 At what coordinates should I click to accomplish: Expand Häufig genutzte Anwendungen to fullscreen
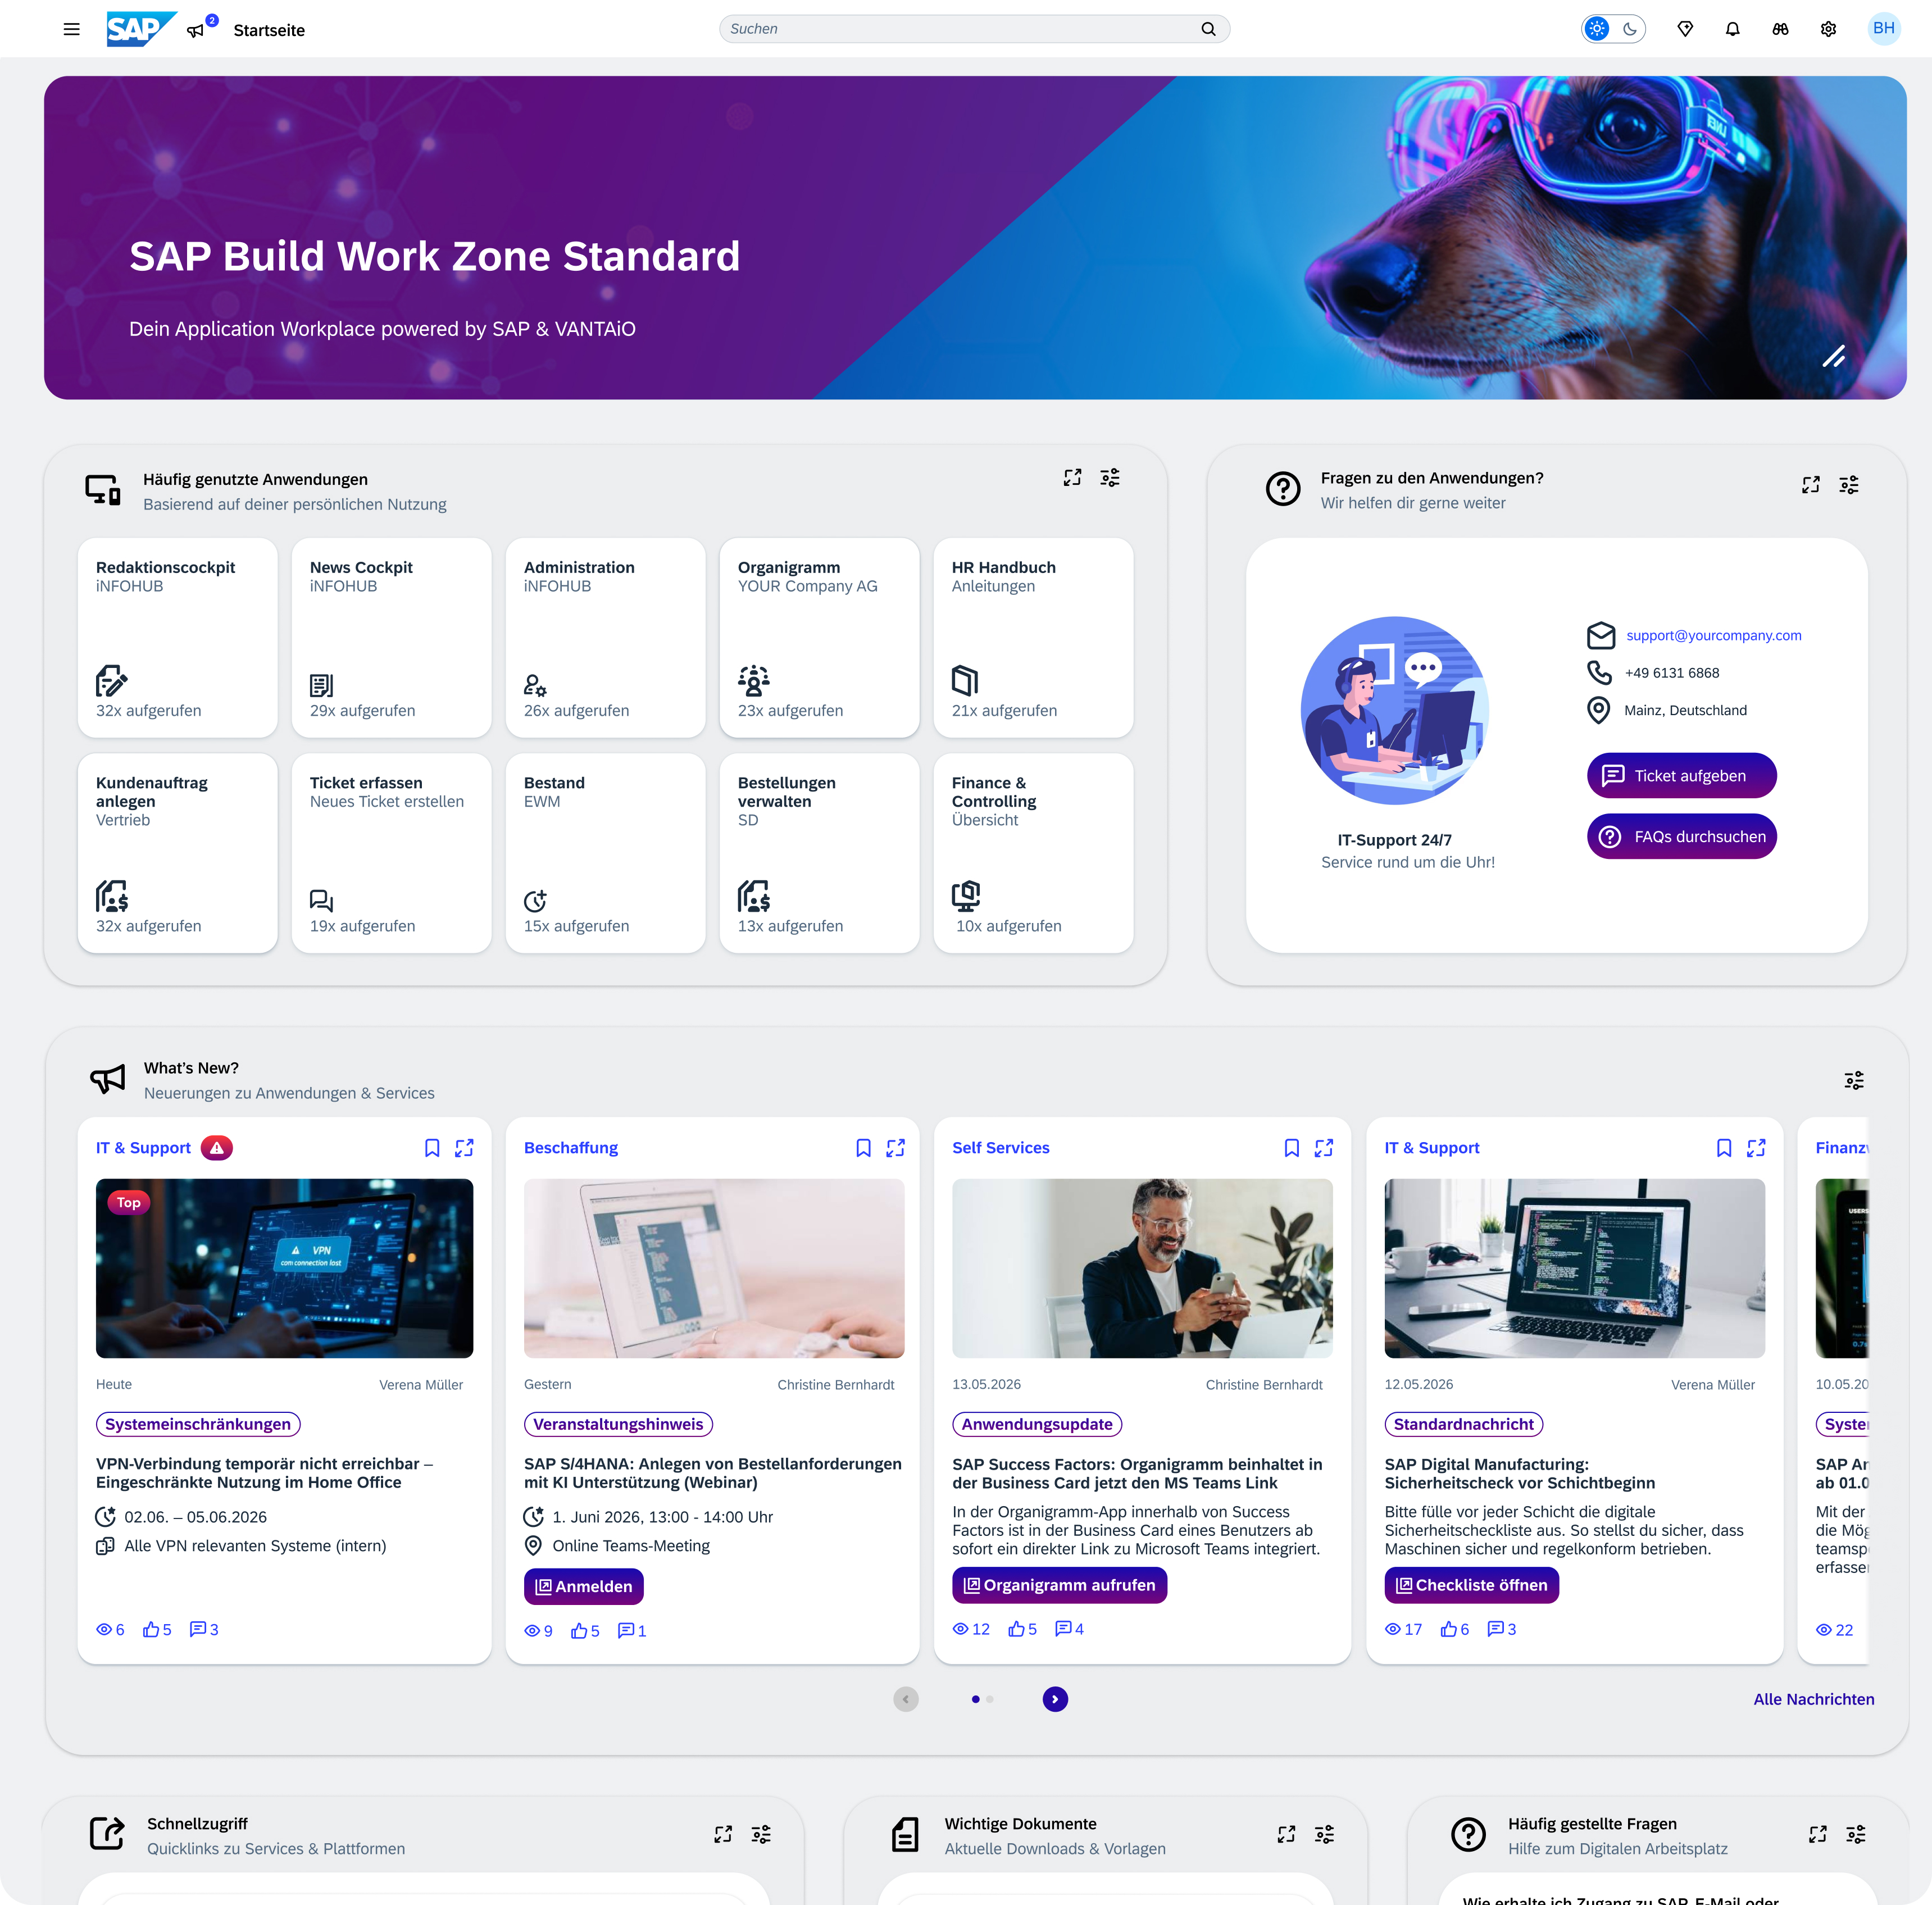pos(1072,478)
